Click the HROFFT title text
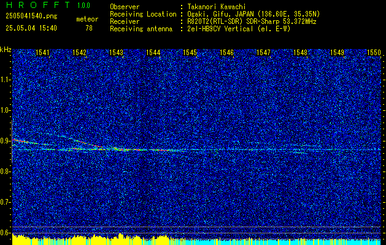 pos(38,5)
